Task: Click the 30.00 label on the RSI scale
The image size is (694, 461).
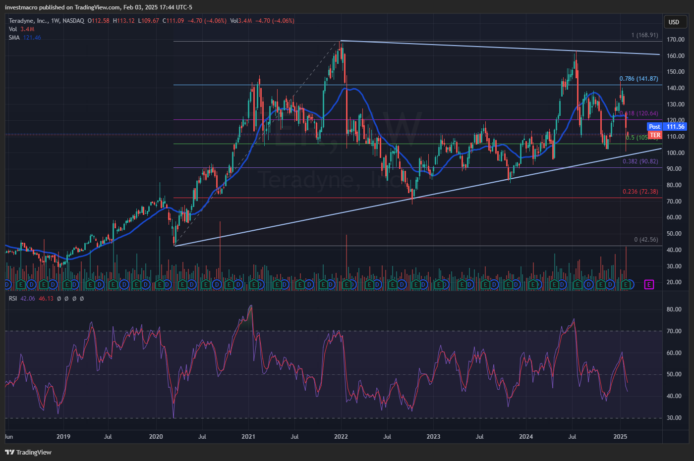Action: 674,418
